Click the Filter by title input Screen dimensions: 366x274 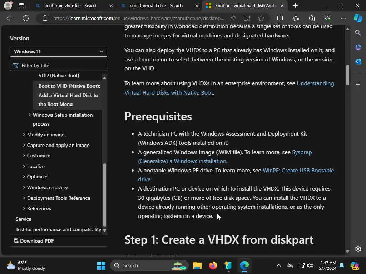(59, 65)
